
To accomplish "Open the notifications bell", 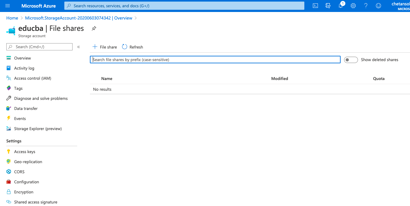I will coord(341,6).
